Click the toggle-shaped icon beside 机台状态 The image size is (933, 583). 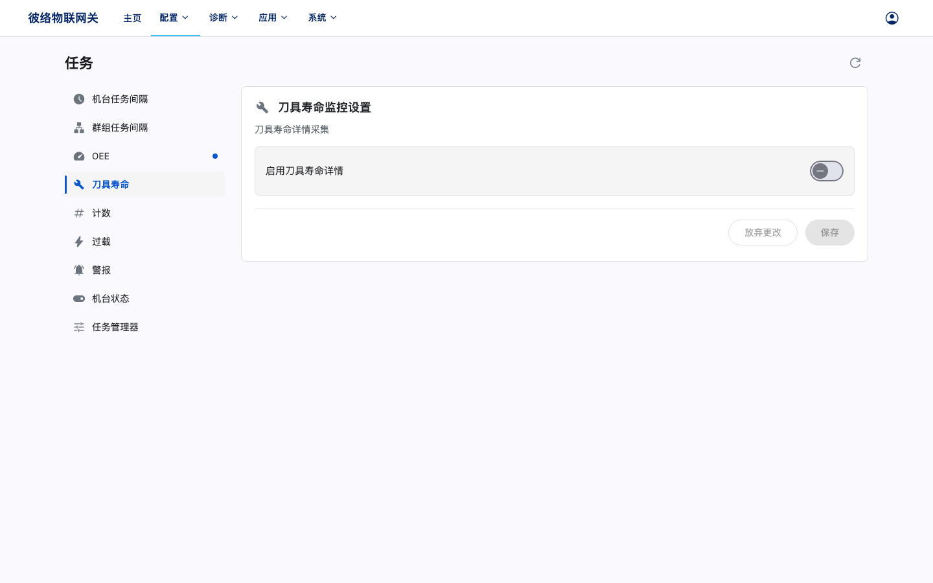(79, 299)
